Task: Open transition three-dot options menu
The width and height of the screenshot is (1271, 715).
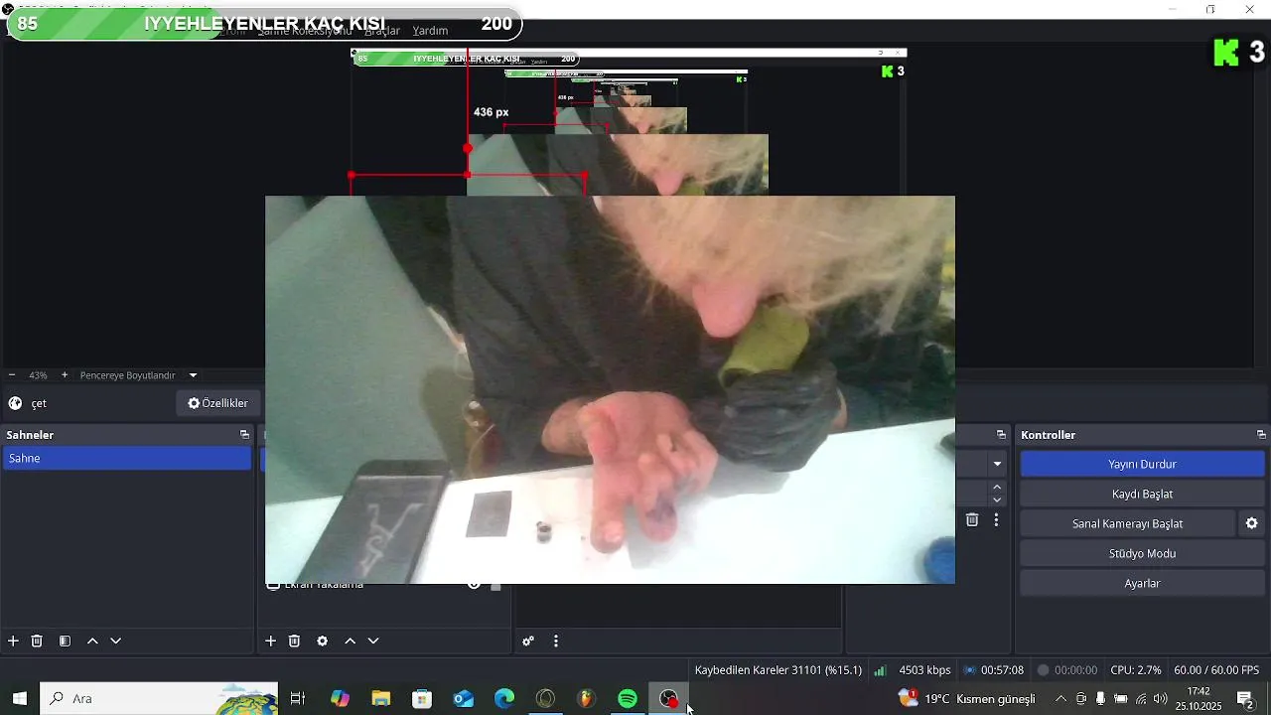Action: (996, 520)
